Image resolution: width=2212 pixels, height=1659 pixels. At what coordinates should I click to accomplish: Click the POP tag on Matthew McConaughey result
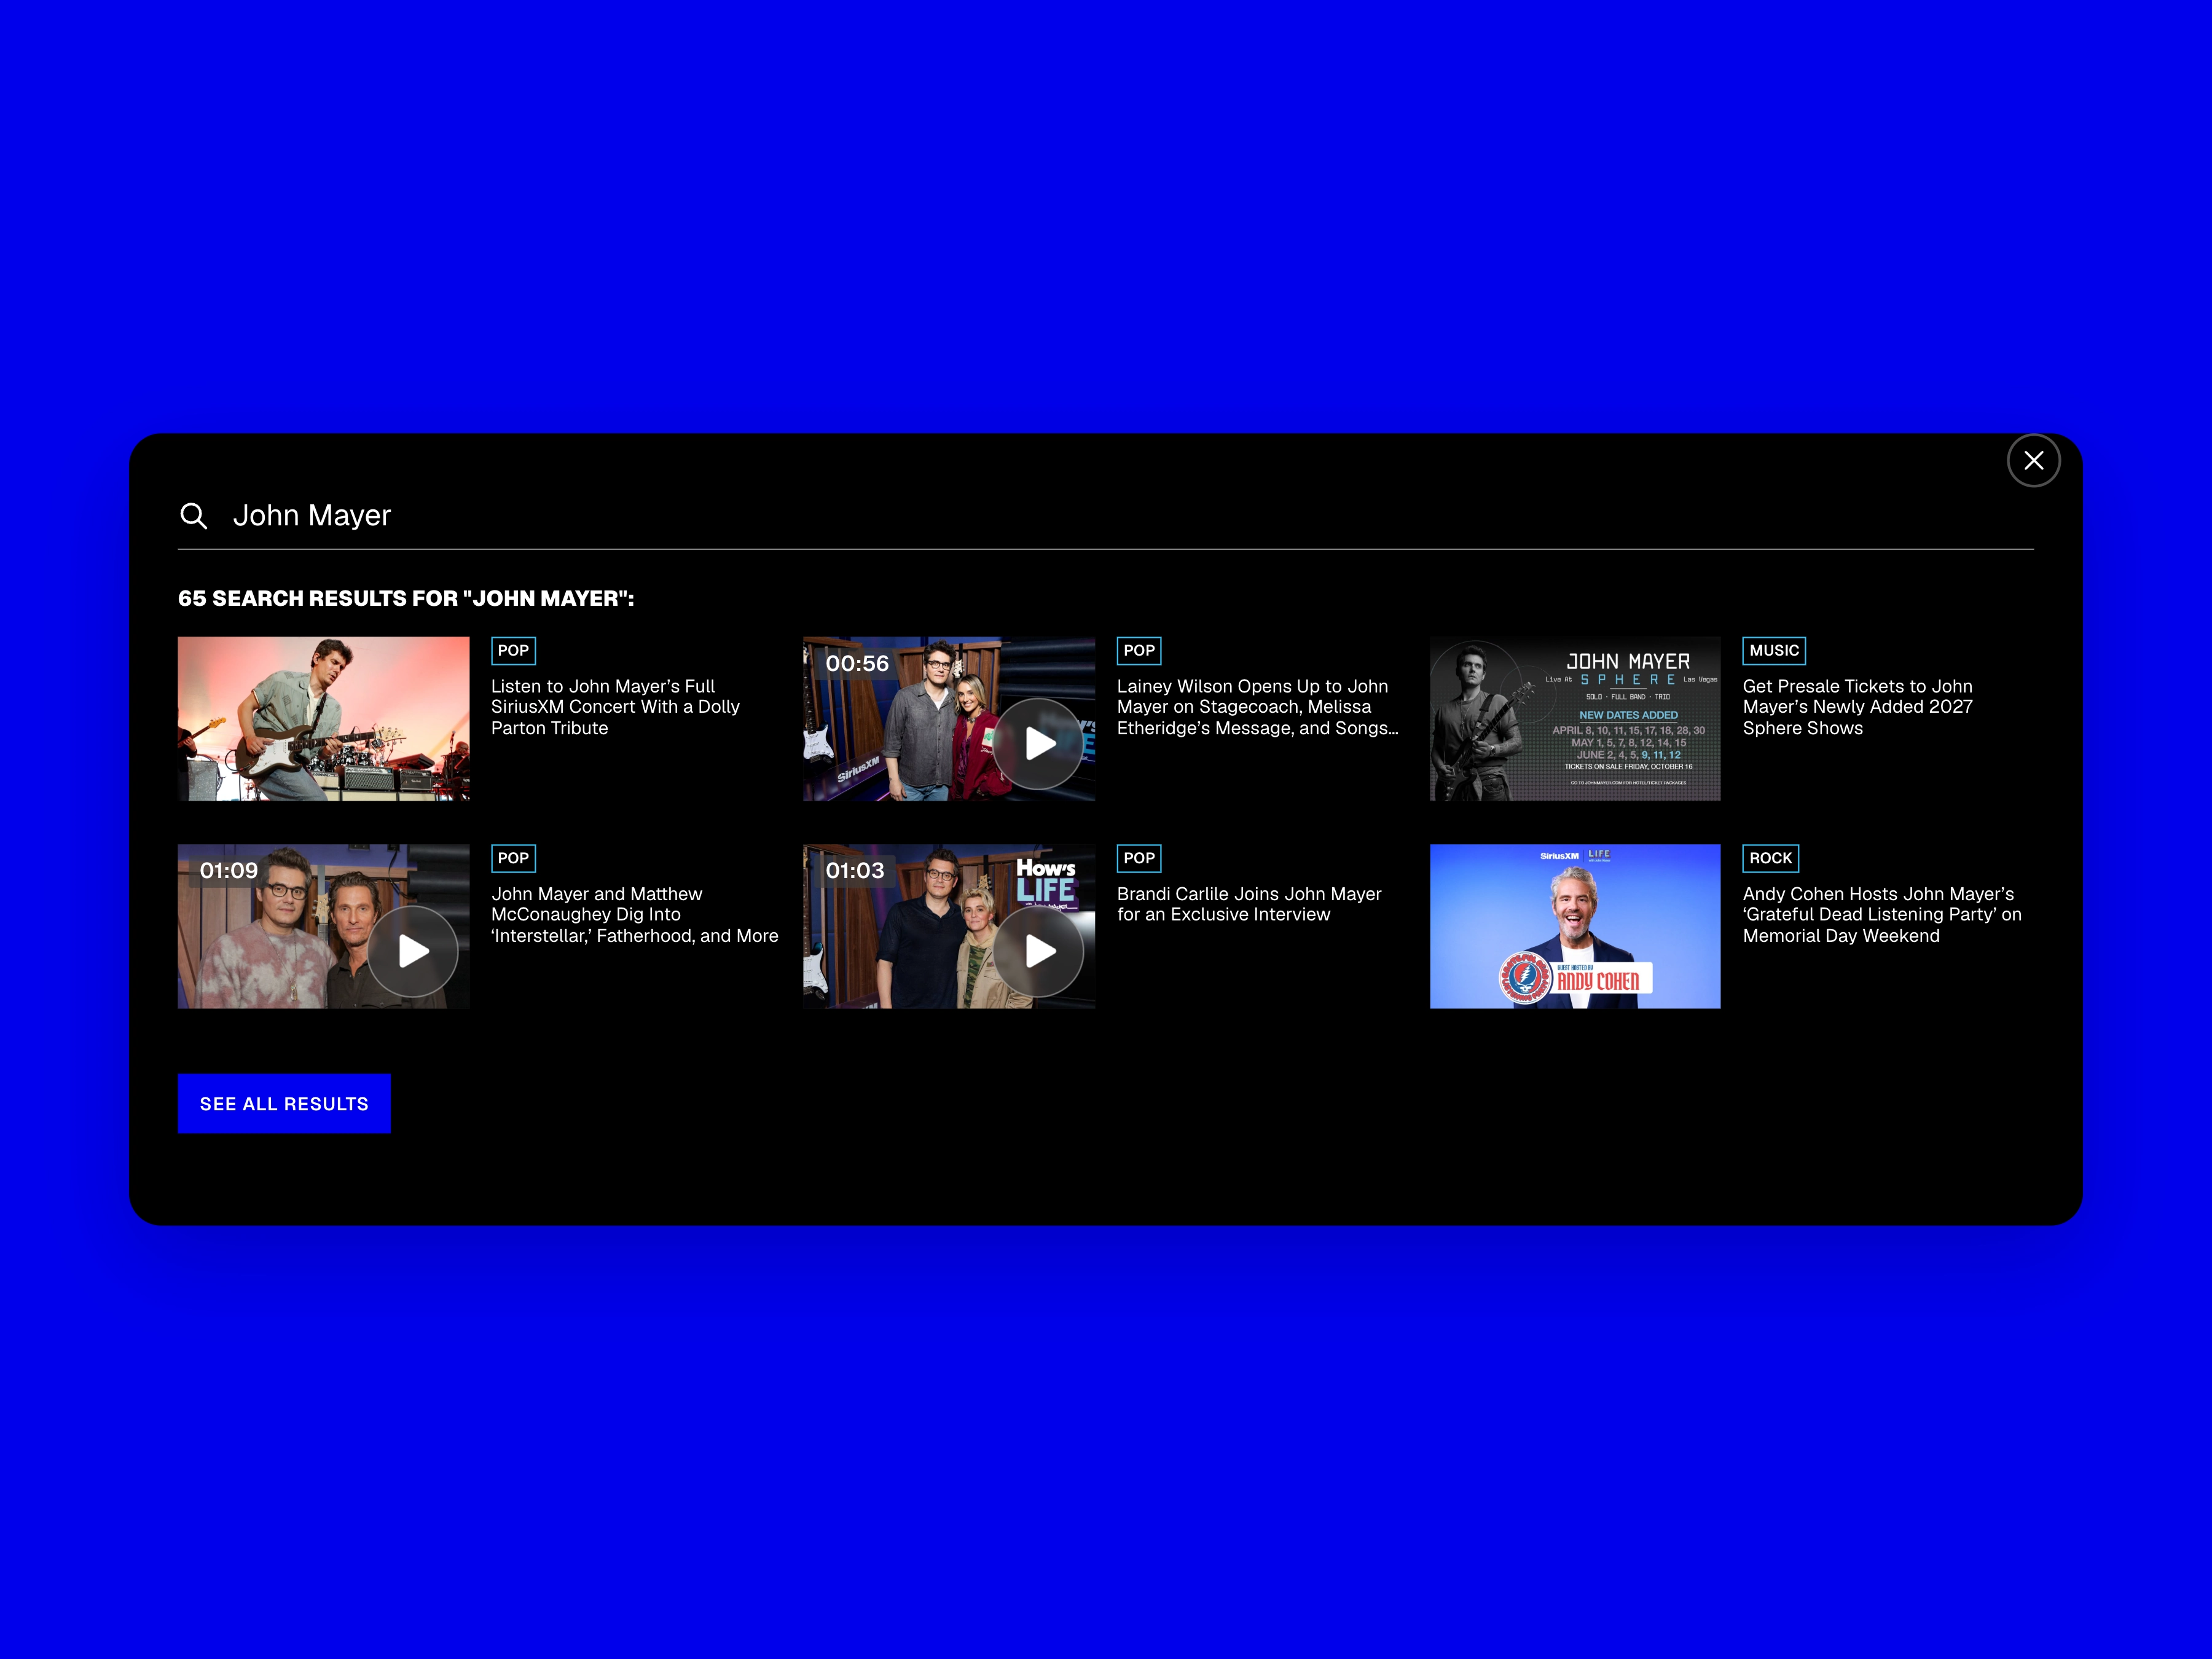point(513,858)
